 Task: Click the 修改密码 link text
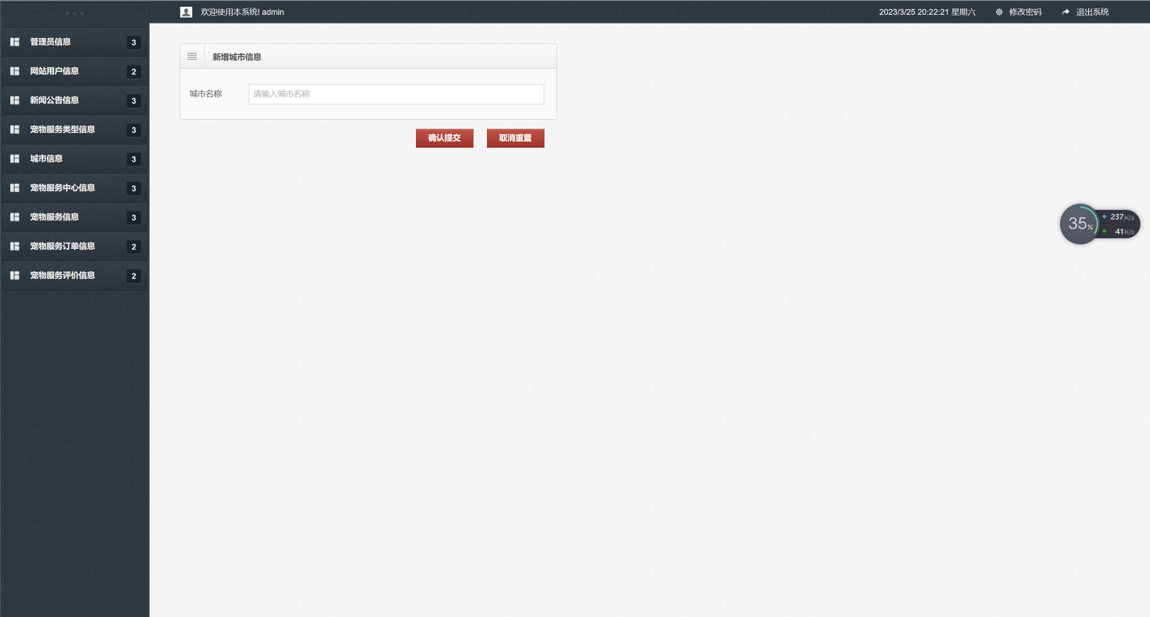[x=1025, y=12]
